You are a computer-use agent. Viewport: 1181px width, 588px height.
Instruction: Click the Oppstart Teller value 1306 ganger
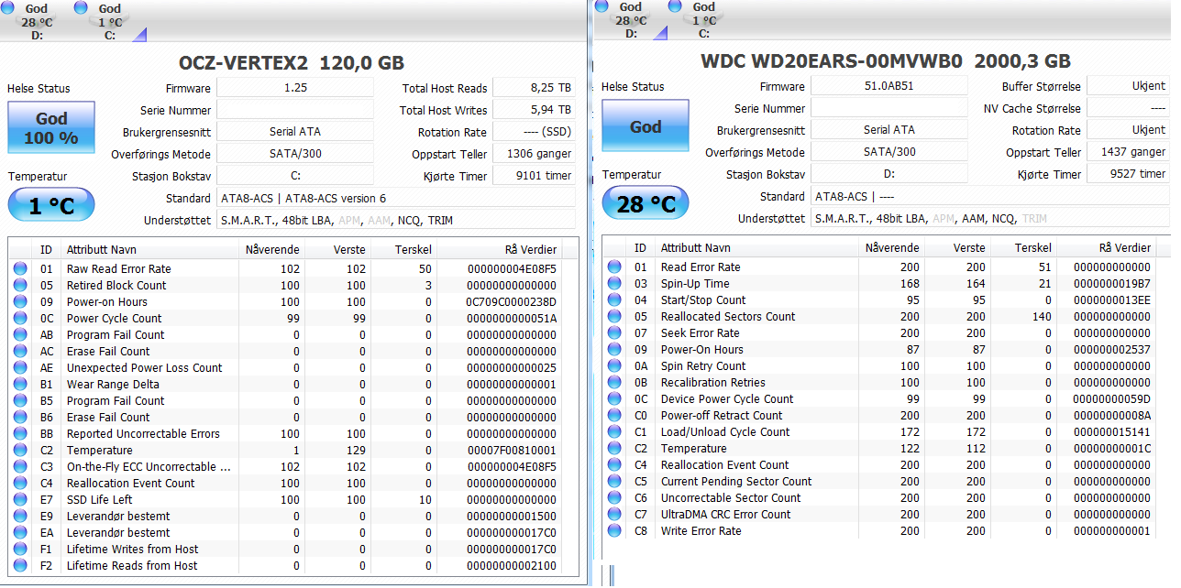[x=534, y=154]
